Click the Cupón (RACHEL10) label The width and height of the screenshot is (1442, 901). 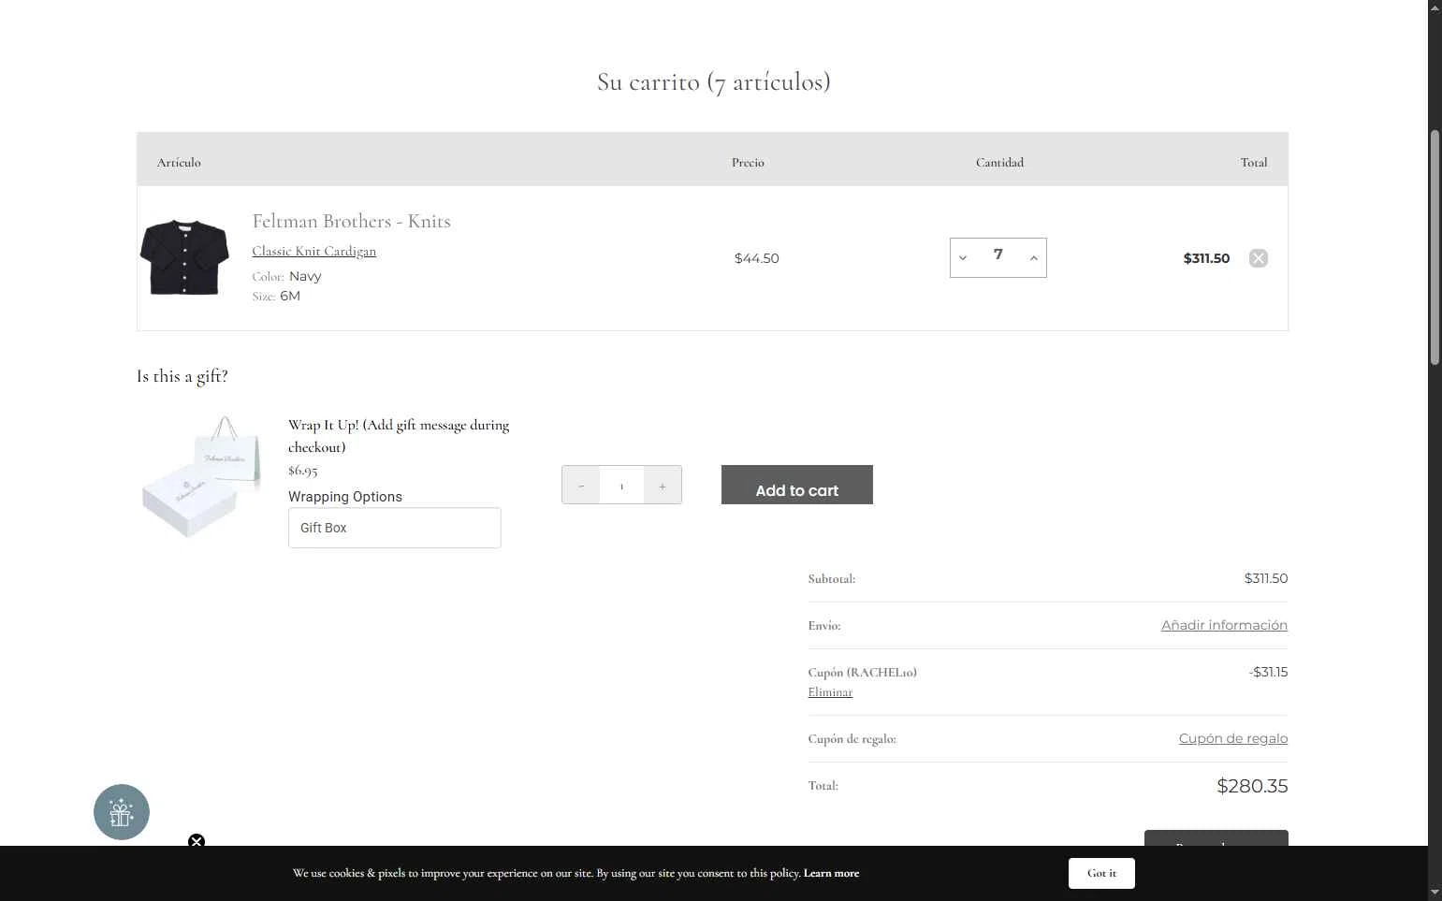862,673
